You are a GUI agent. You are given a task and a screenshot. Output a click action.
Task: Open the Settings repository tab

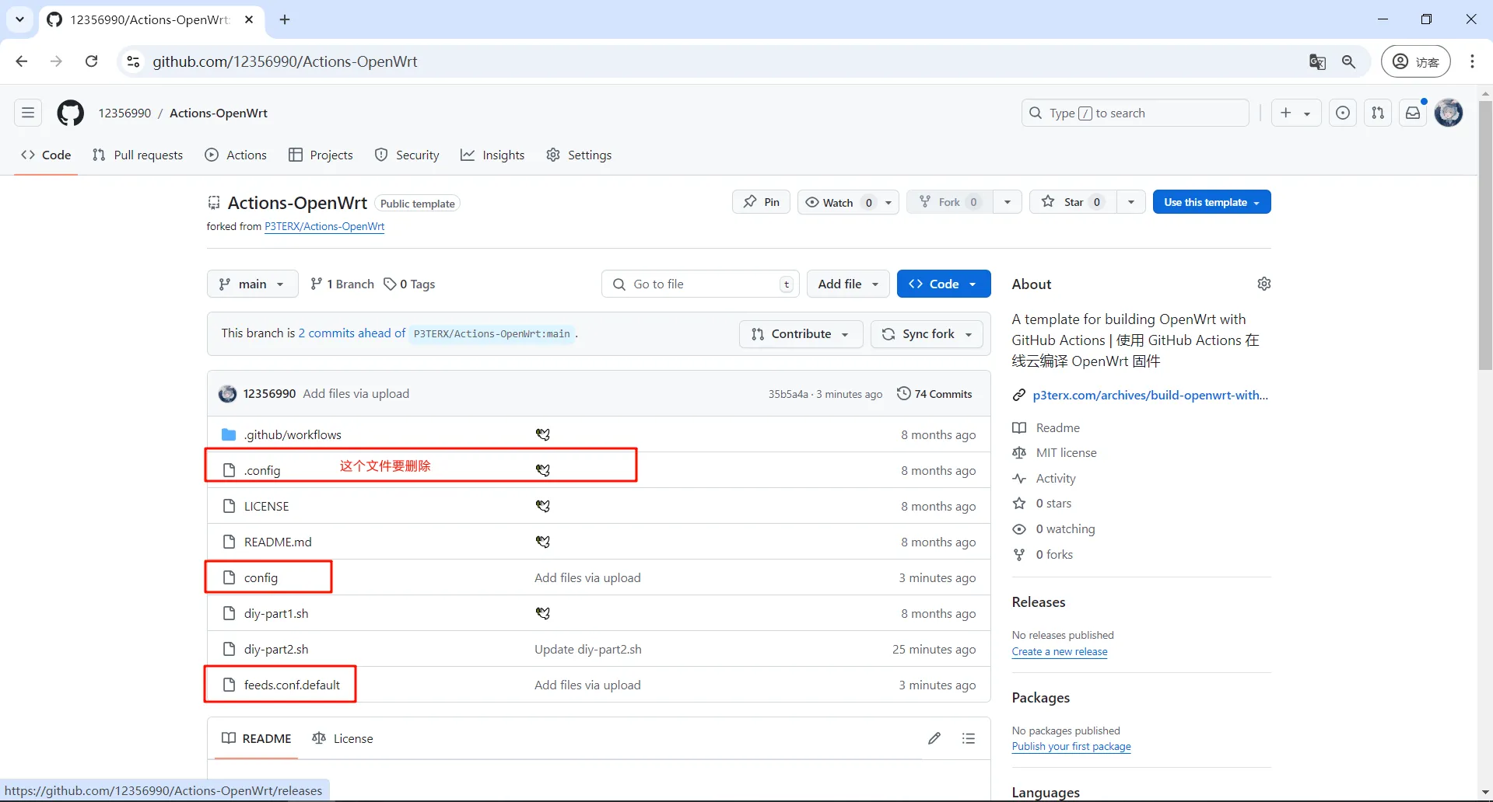tap(579, 155)
